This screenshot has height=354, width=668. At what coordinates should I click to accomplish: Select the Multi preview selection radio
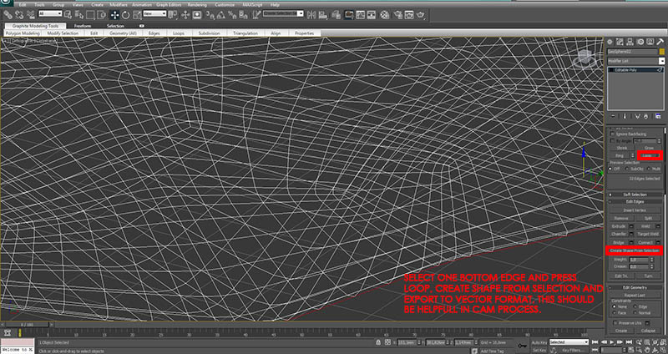click(649, 169)
